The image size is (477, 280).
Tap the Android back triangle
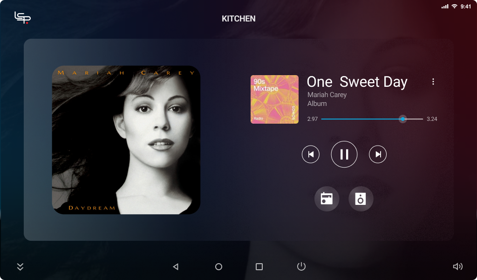tap(176, 266)
